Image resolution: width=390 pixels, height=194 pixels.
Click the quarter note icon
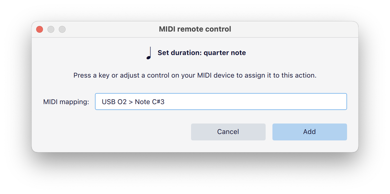pyautogui.click(x=149, y=53)
